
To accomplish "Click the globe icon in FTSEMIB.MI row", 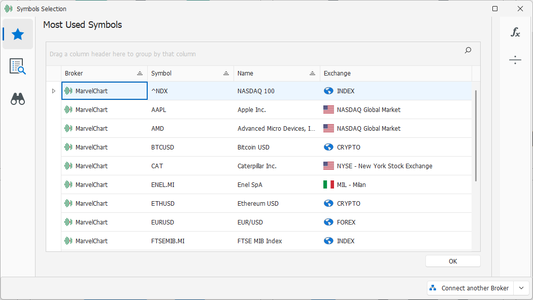I will 328,241.
